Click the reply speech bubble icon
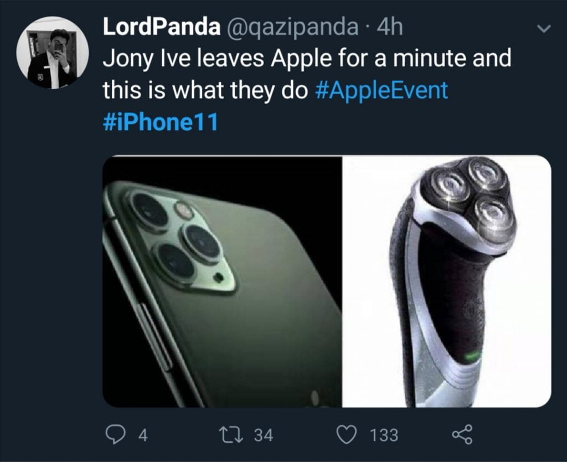The width and height of the screenshot is (567, 462). [x=116, y=433]
